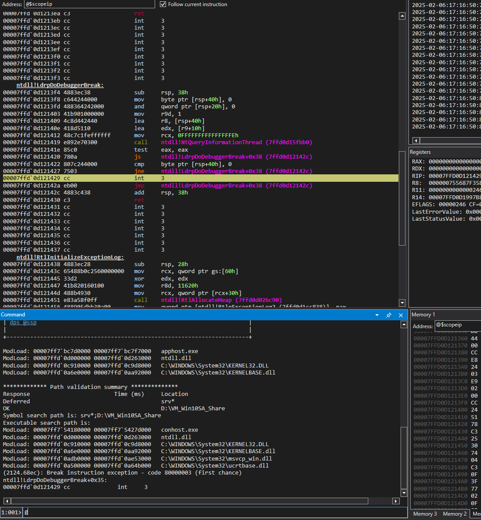This screenshot has width=481, height=520.
Task: Close the Command window
Action: tap(401, 315)
